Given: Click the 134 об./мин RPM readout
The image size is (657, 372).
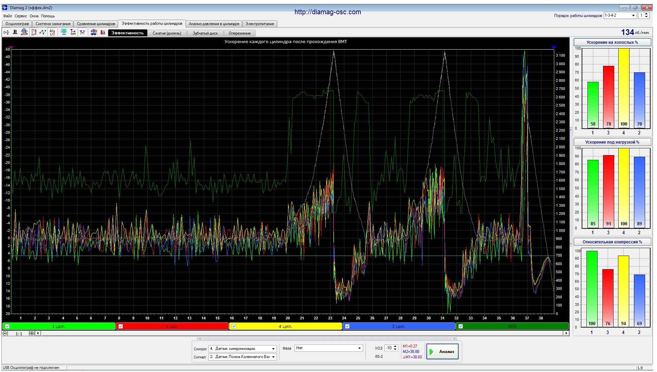Looking at the screenshot, I should click(635, 32).
